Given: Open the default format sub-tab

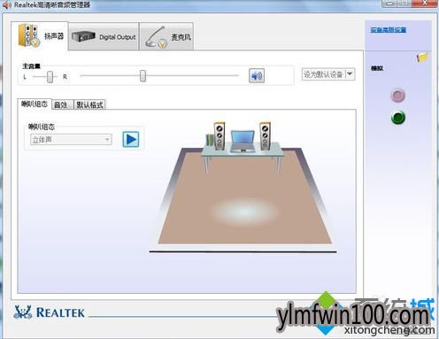Looking at the screenshot, I should coord(89,104).
